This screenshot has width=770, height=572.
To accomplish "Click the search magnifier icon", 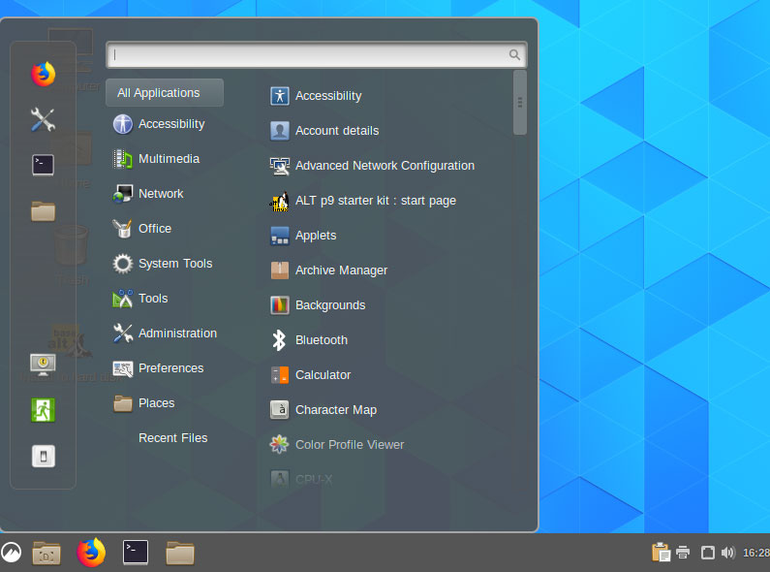I will [x=514, y=54].
